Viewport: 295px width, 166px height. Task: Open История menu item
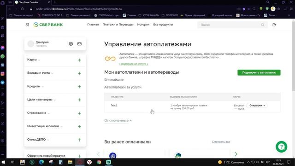143,24
